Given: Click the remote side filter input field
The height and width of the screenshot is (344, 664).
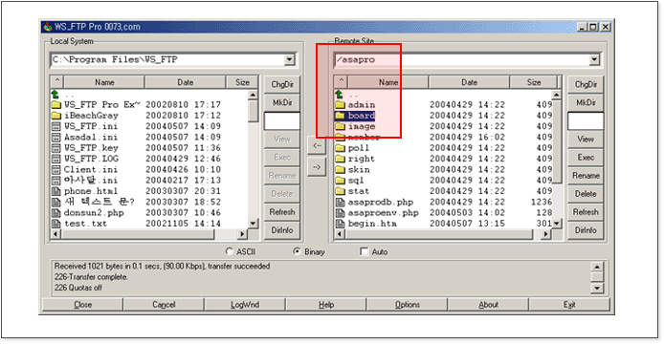Looking at the screenshot, I should tap(586, 121).
